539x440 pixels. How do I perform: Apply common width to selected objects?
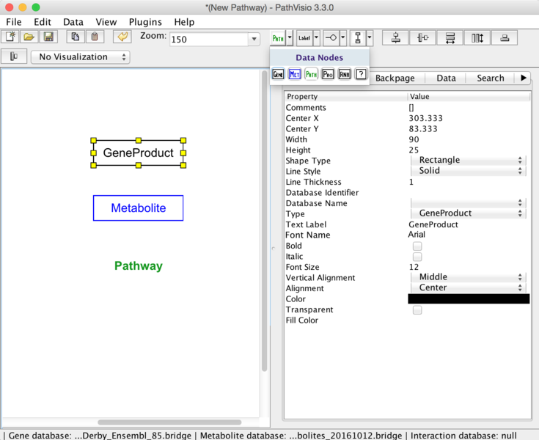click(x=450, y=38)
